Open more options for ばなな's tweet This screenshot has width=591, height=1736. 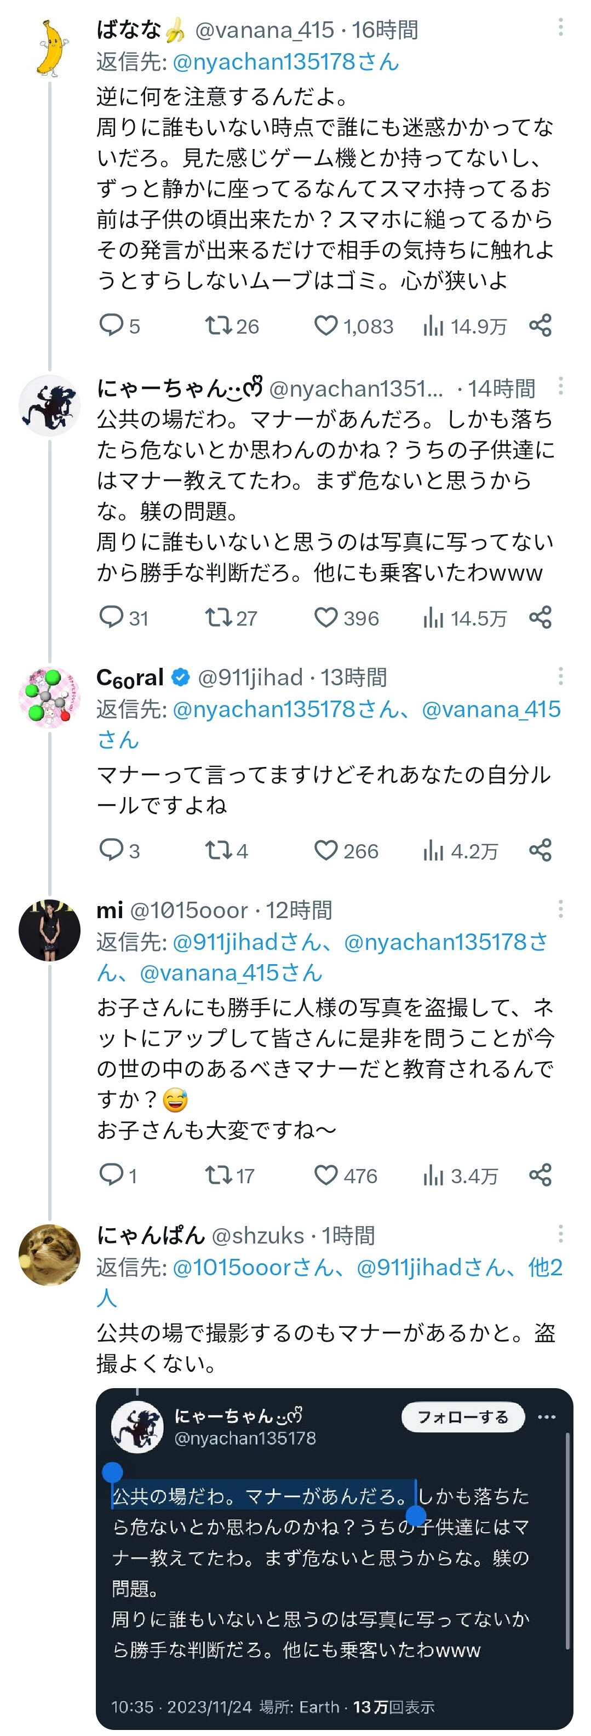coord(561,27)
